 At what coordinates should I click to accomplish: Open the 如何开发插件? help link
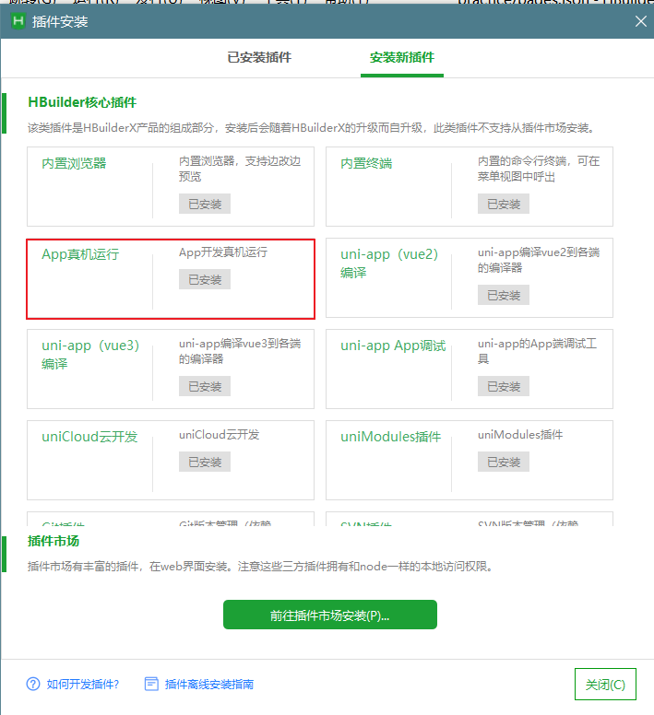tap(83, 684)
